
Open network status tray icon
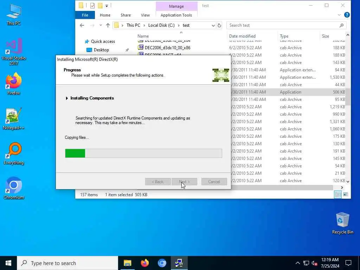[306, 263]
